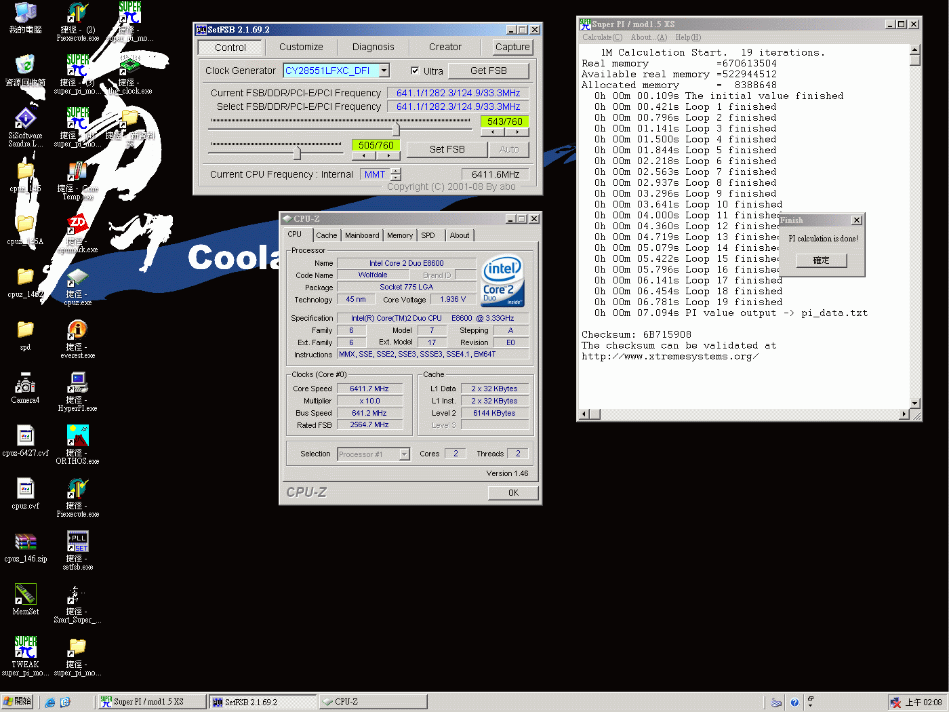Launch the Core Temp.exe shortcut
949x712 pixels.
[78, 180]
